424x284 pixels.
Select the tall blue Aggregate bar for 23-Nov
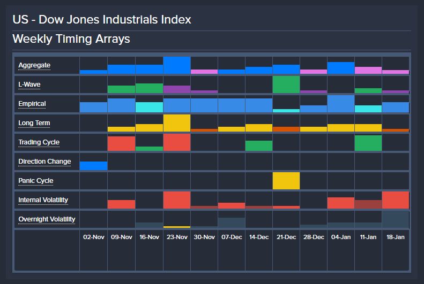click(x=177, y=65)
